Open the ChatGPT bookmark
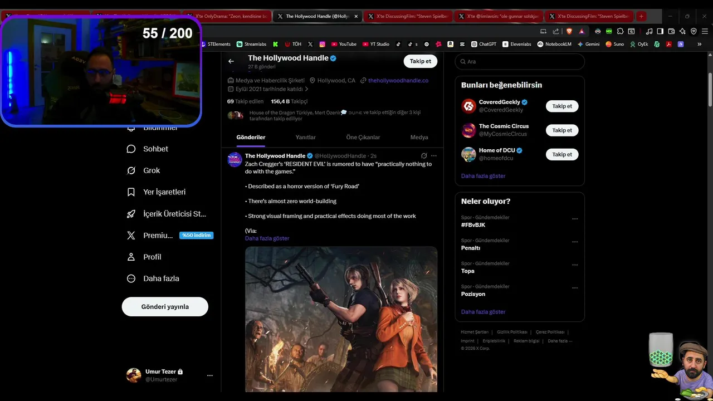 [484, 44]
